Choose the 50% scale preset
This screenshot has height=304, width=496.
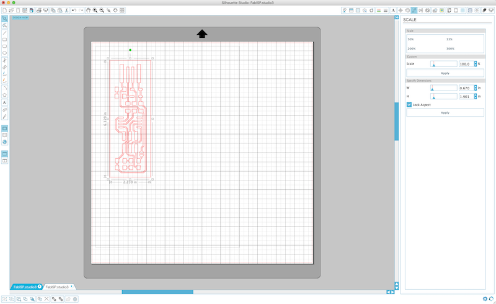410,39
